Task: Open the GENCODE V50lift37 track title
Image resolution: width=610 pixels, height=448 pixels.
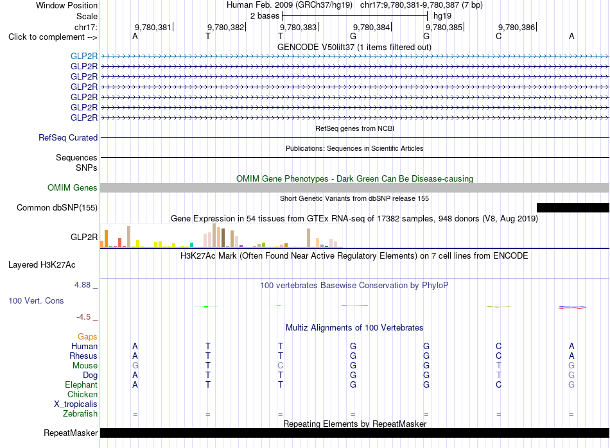Action: (354, 47)
